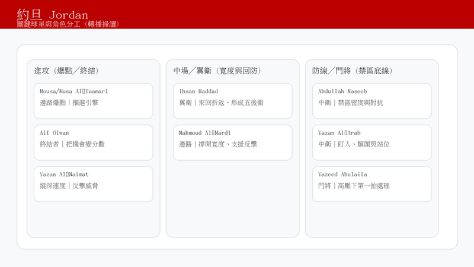
Task: Click the 約旦 Jordan title text
Action: tap(53, 14)
